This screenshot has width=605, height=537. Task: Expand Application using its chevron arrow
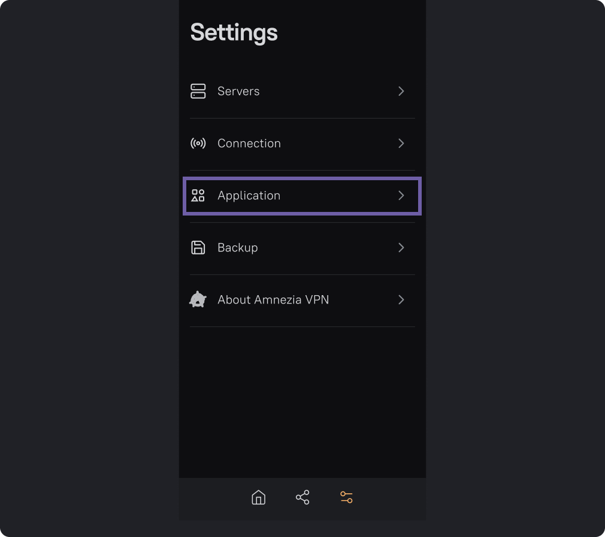click(x=401, y=196)
